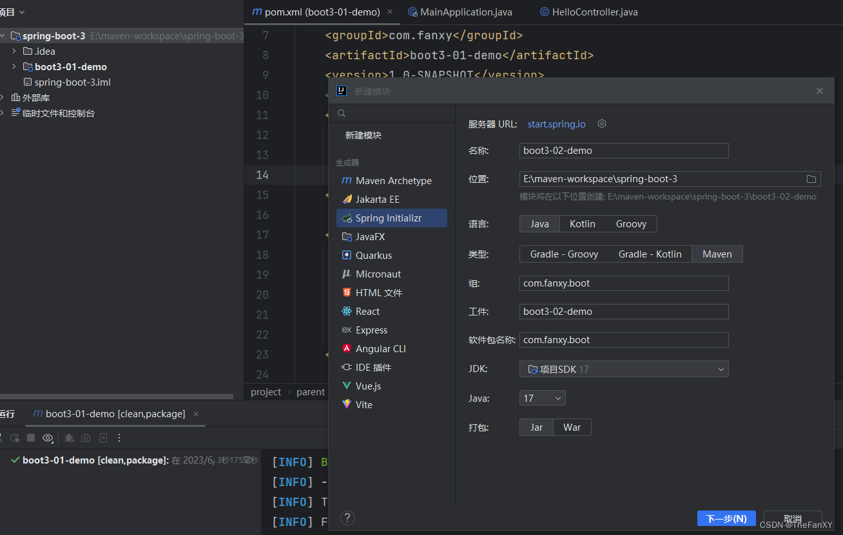Click the eye view options icon in Run toolbar
This screenshot has width=843, height=535.
(48, 438)
